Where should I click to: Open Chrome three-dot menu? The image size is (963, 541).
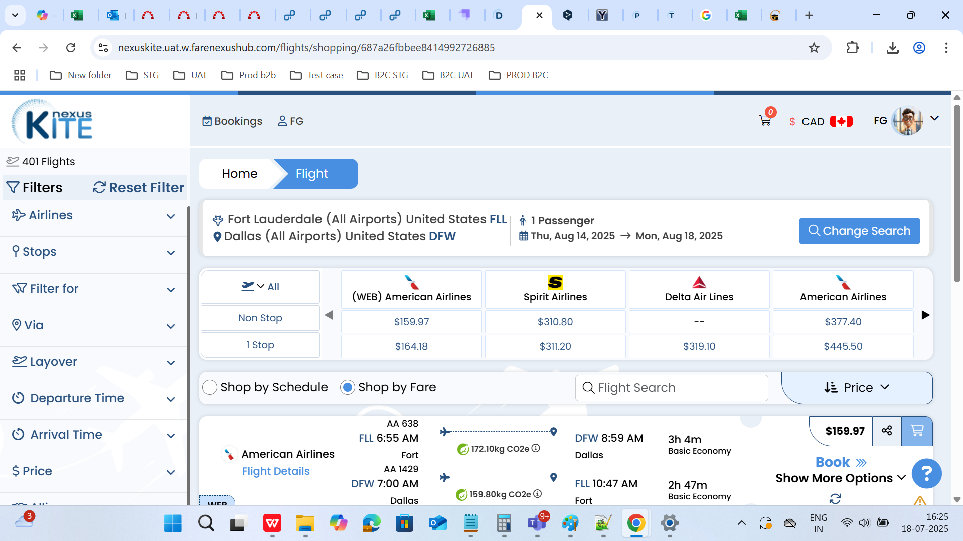point(946,48)
